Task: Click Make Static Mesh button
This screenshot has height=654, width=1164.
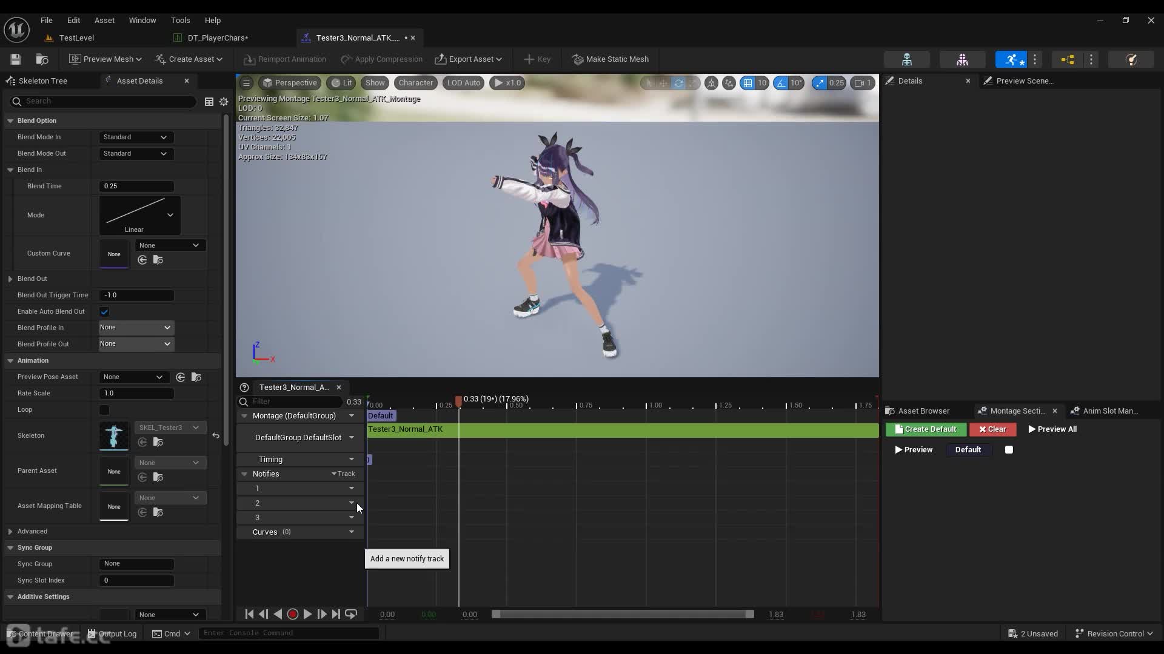Action: click(x=610, y=59)
